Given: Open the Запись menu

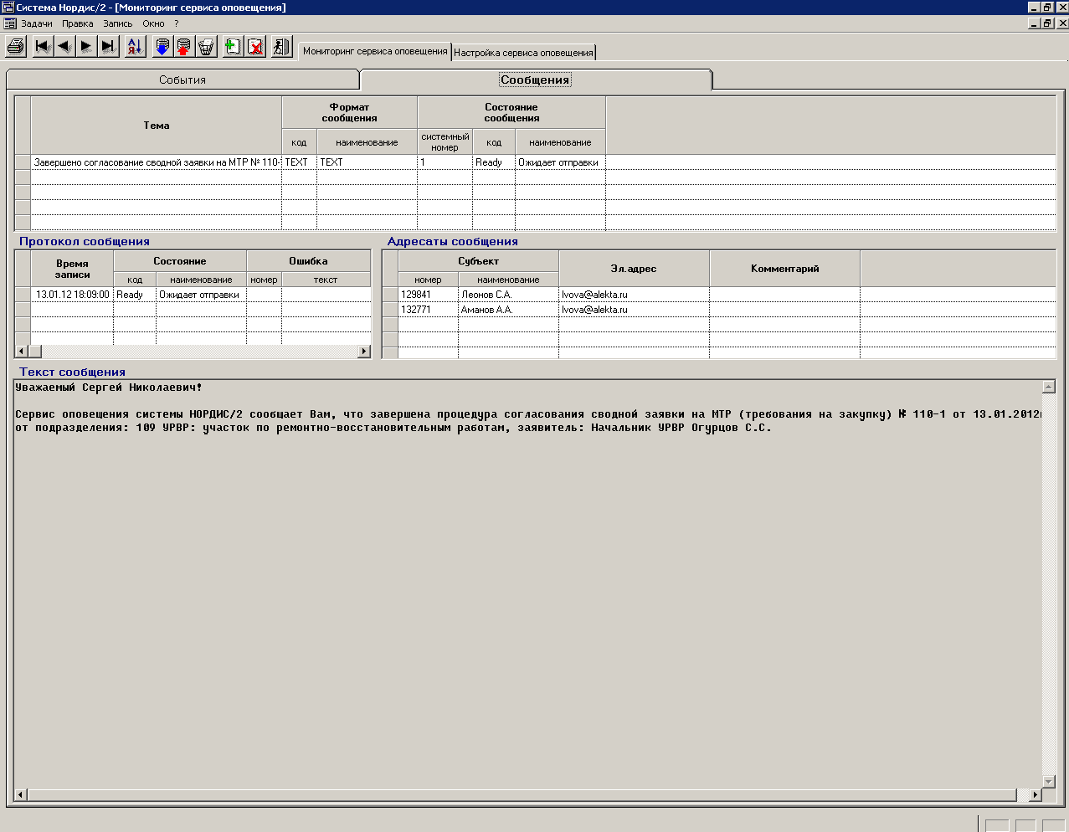Looking at the screenshot, I should pyautogui.click(x=118, y=23).
